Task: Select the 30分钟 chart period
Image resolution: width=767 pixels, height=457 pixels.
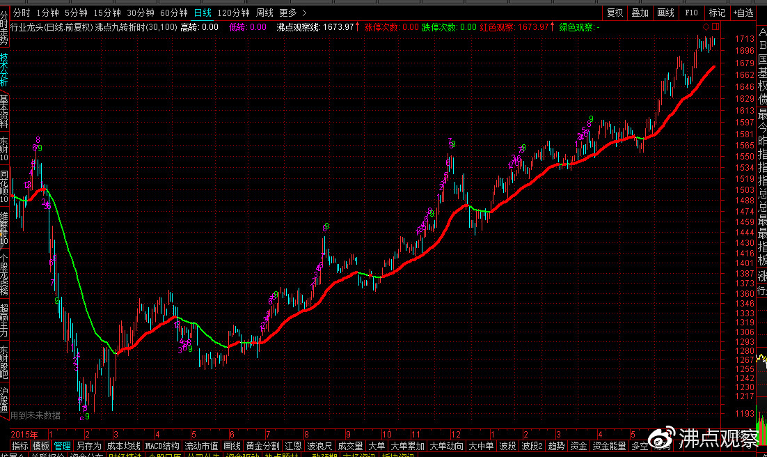Action: [x=141, y=13]
